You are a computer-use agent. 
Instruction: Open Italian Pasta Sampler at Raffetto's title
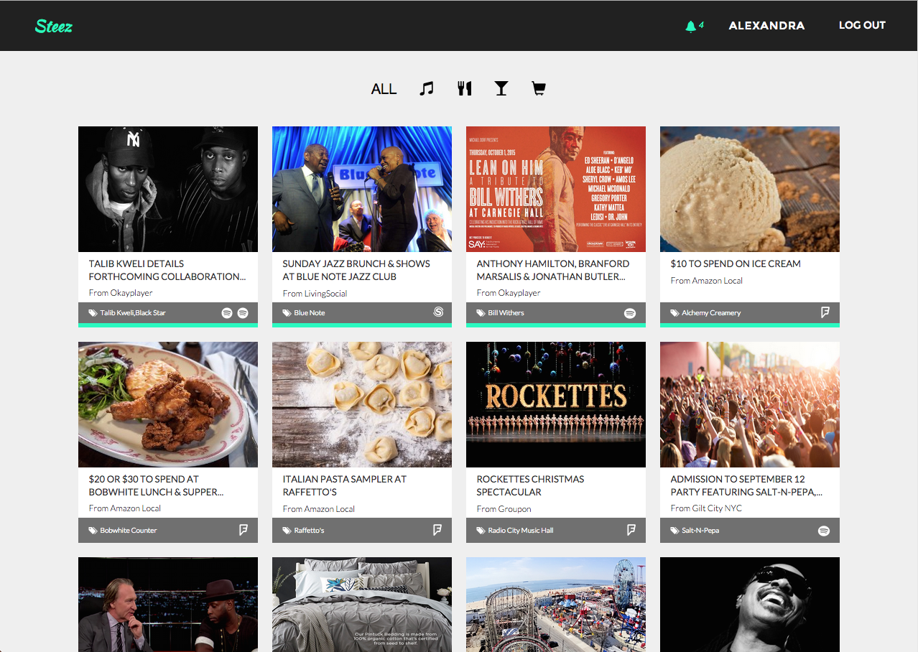click(x=345, y=485)
